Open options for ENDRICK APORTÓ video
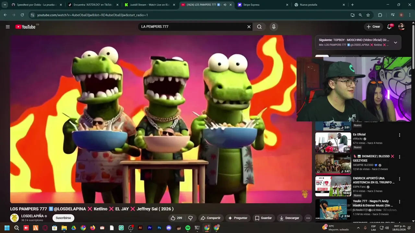Image resolution: width=415 pixels, height=233 pixels. (x=399, y=179)
